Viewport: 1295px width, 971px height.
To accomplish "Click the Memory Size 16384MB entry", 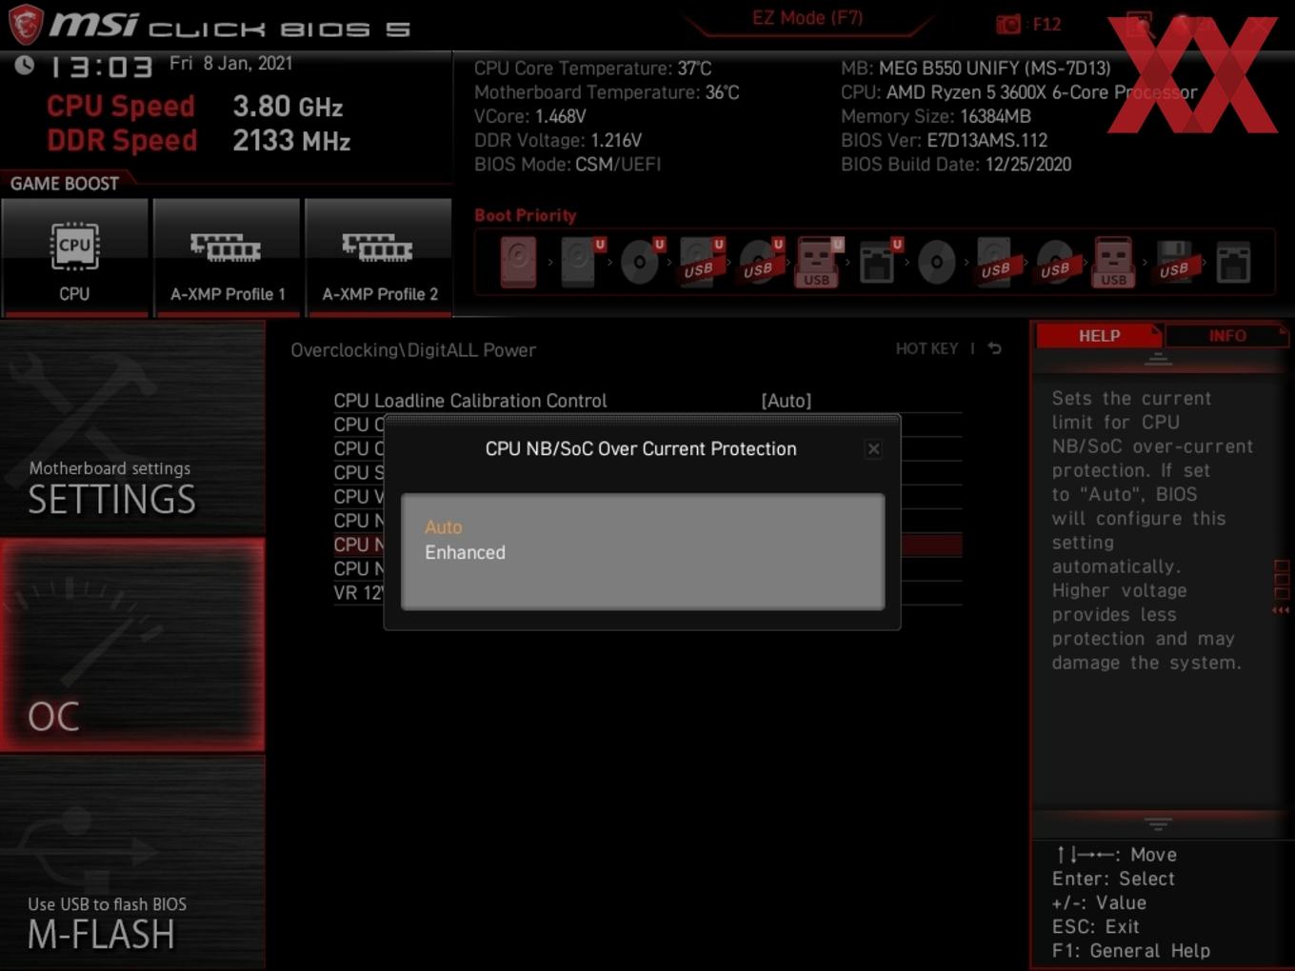I will 936,116.
